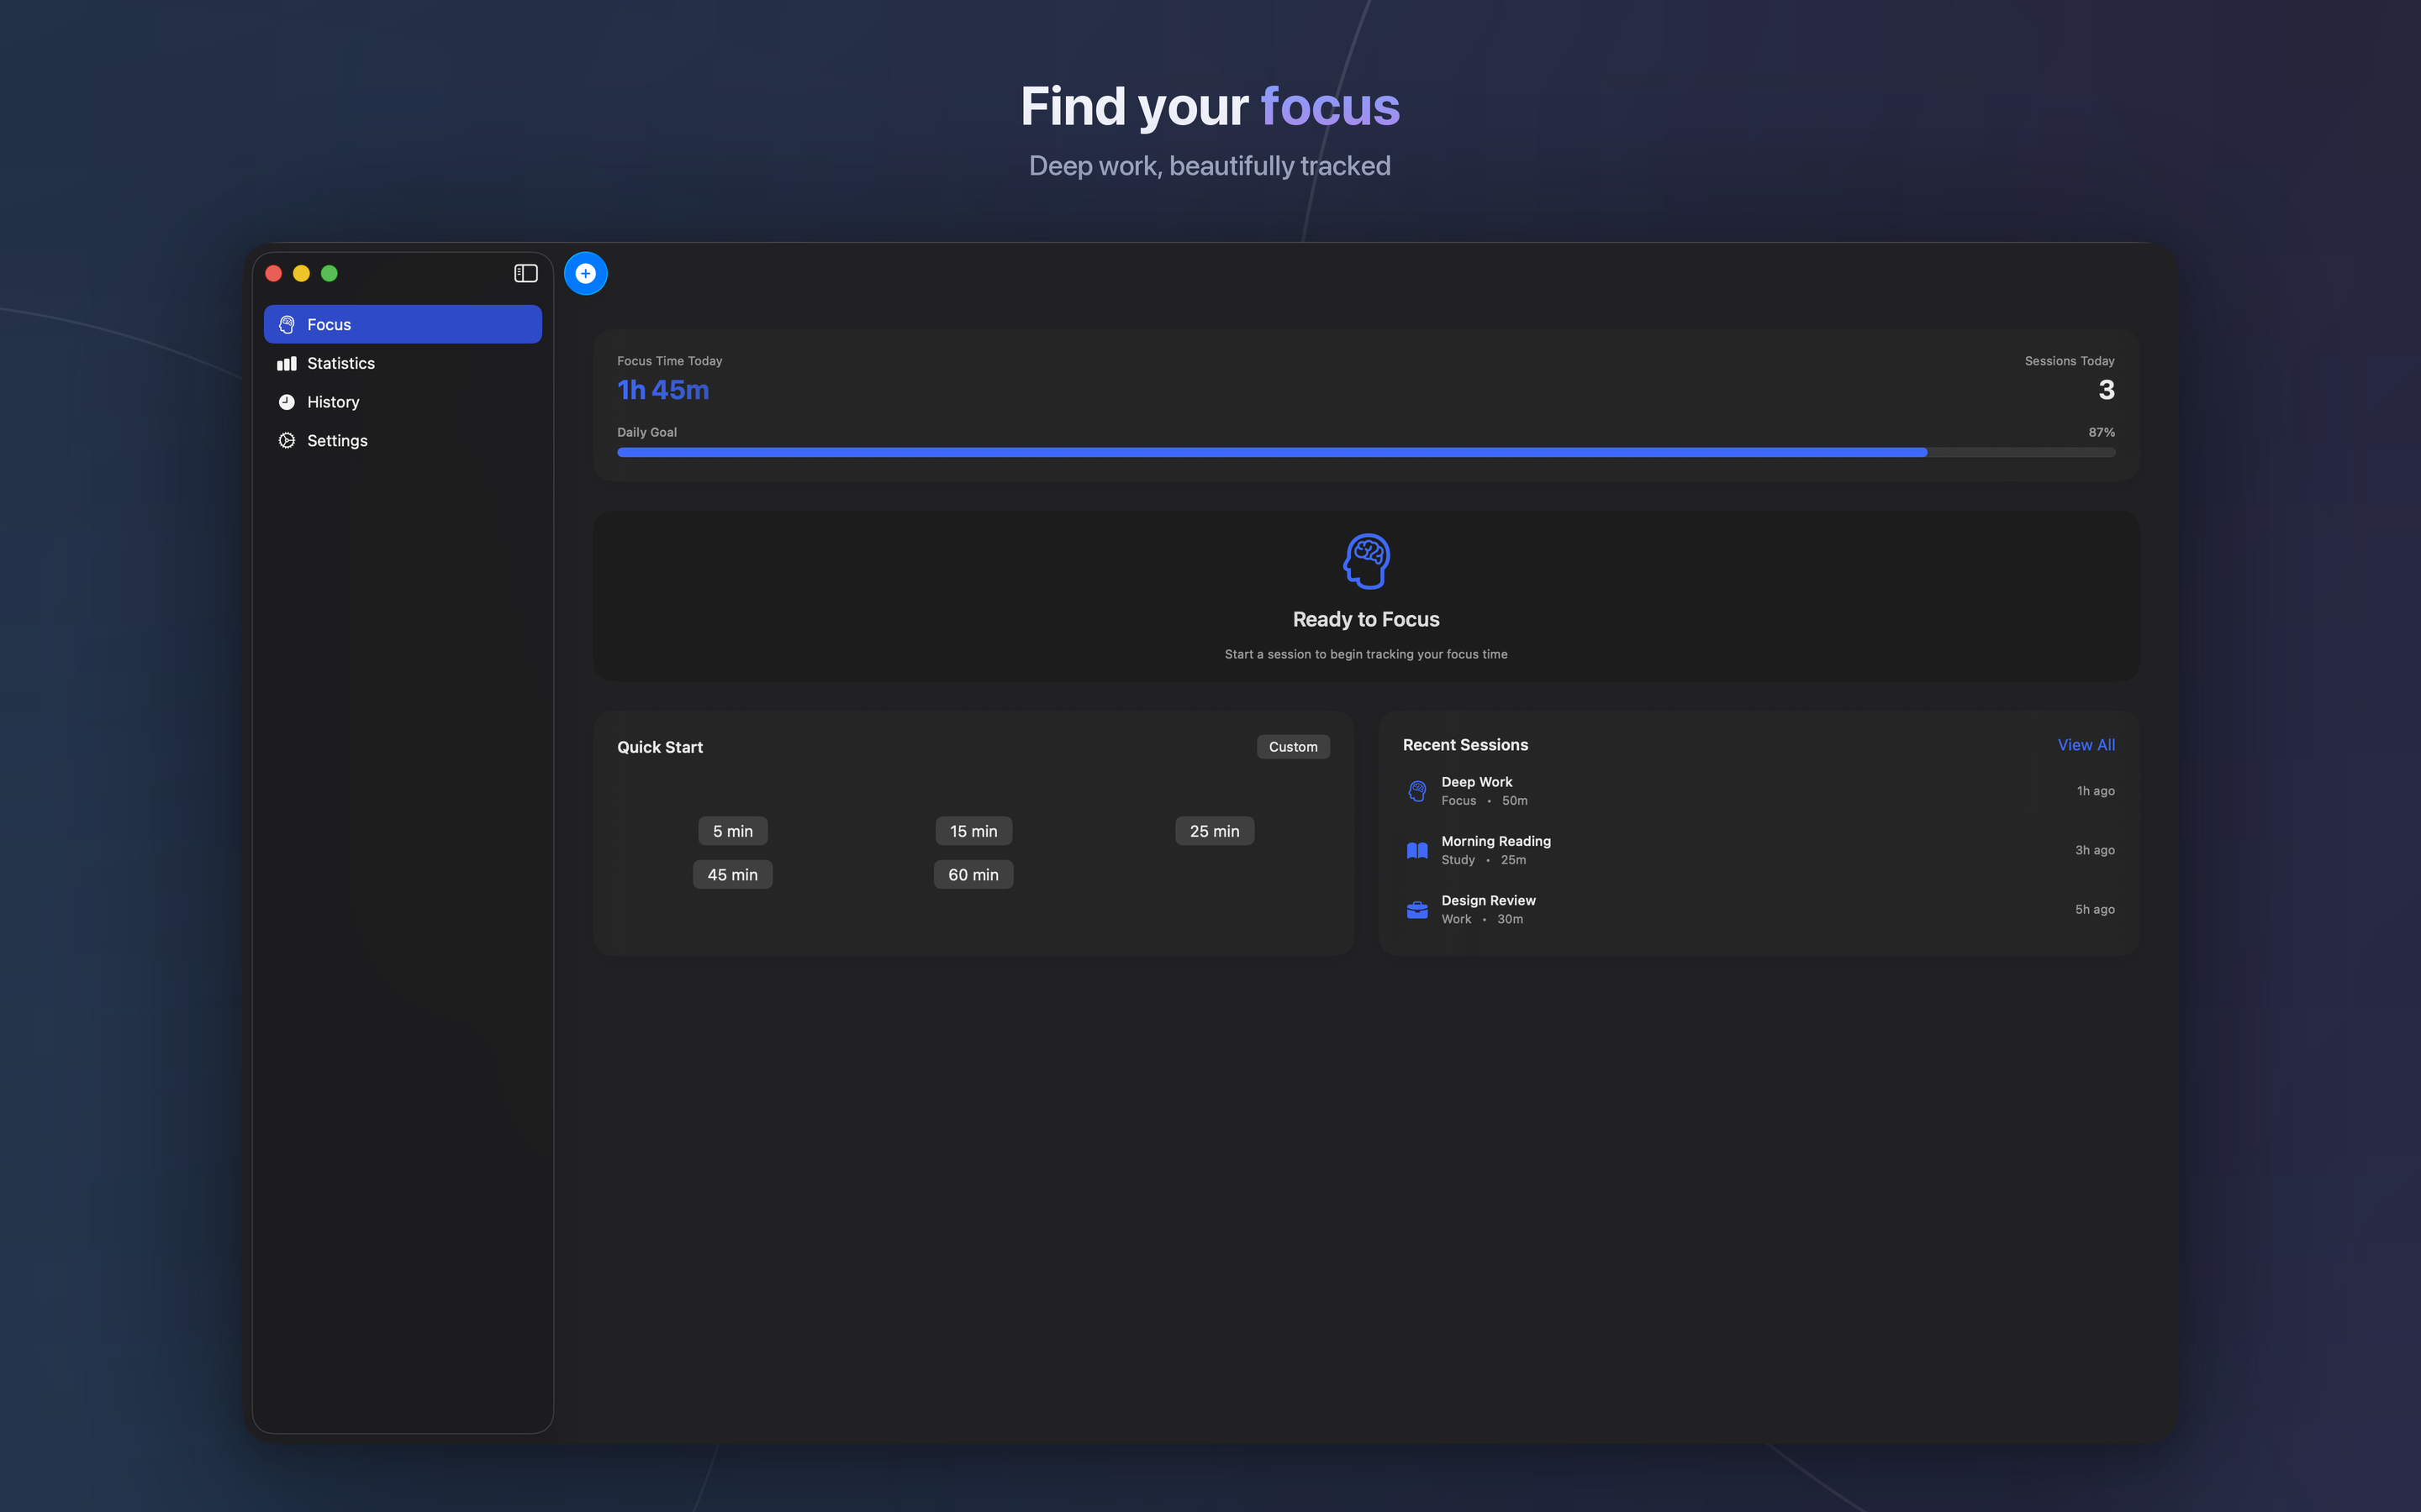
Task: Select the Morning Reading session title
Action: [x=1495, y=841]
